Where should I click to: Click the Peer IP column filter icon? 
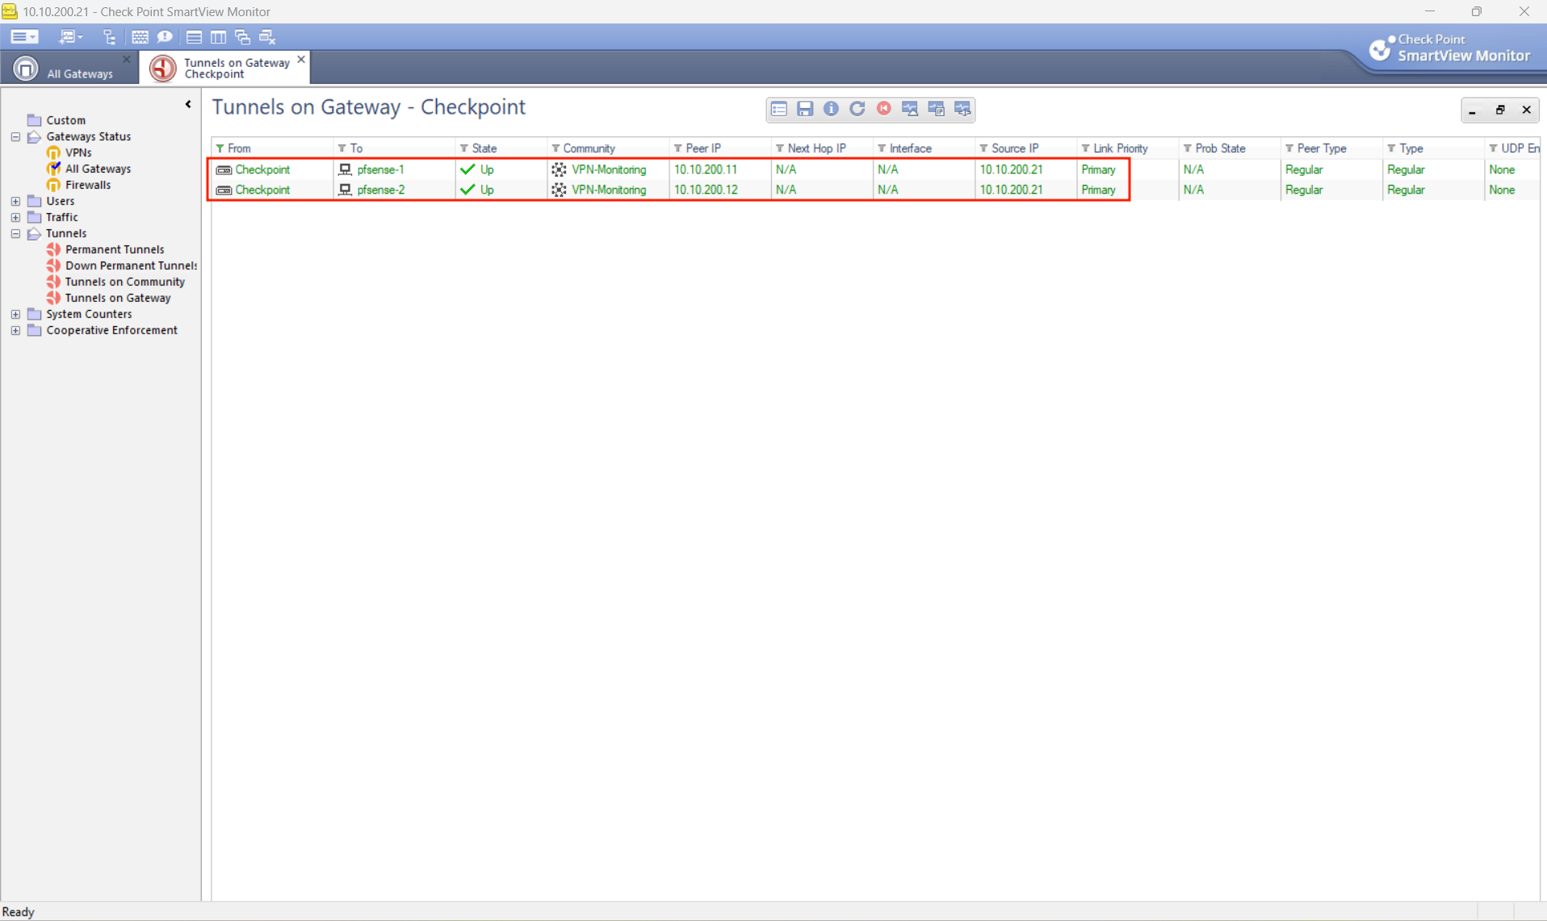[678, 149]
